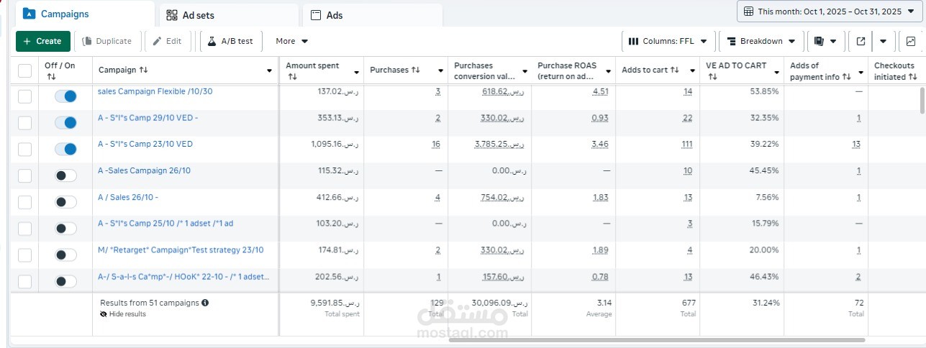
Task: Turn off the sales Campaign Flexible /10/30 toggle
Action: 65,96
